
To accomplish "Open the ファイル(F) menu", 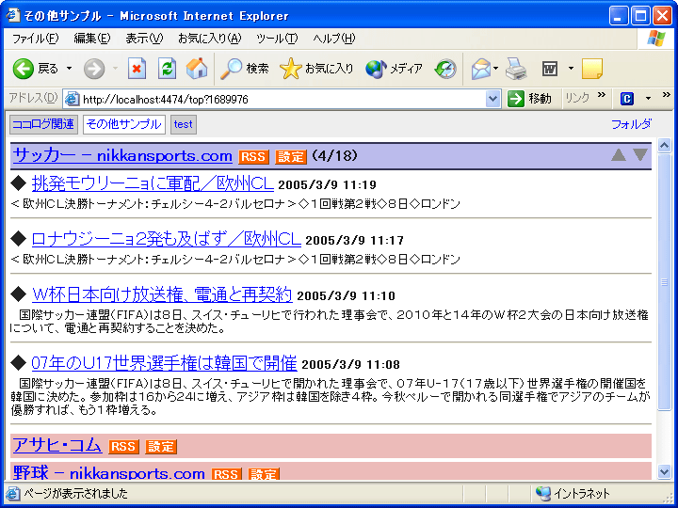I will (35, 39).
